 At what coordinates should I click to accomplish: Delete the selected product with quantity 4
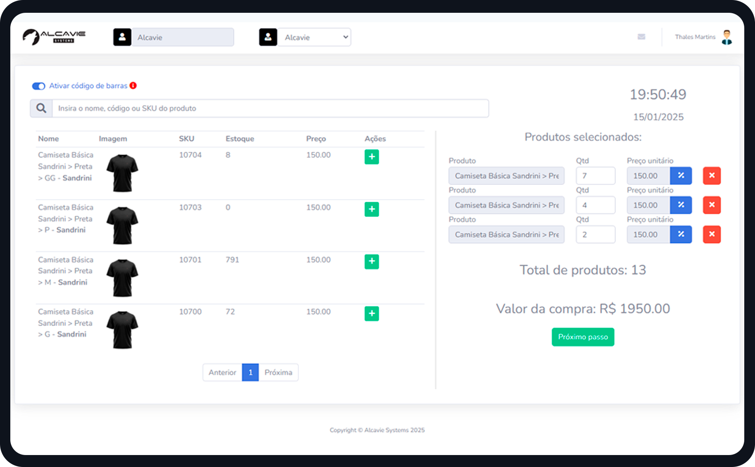point(712,205)
